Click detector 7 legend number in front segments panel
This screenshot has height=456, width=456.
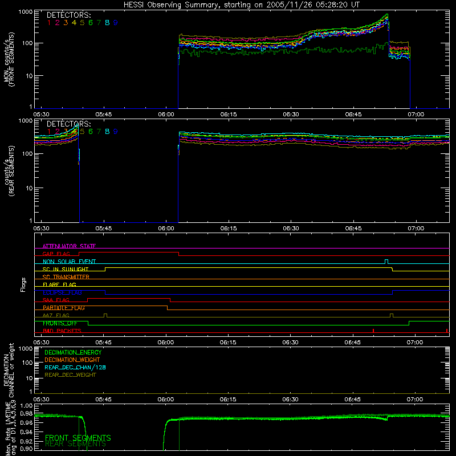coord(99,23)
